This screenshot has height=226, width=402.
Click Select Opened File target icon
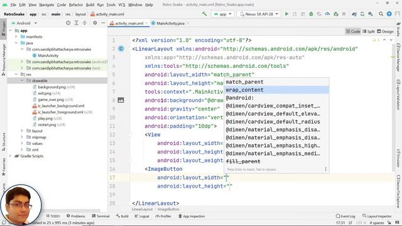click(x=68, y=23)
